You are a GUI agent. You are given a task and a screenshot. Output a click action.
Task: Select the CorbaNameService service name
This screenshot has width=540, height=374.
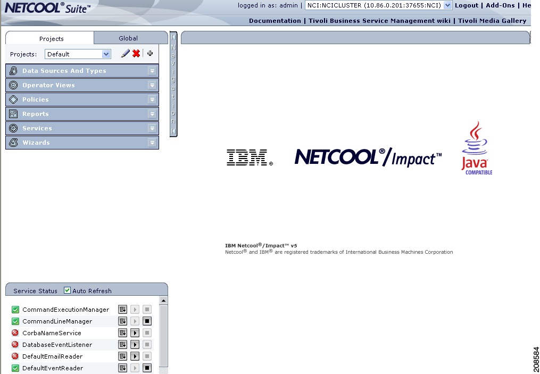(x=52, y=333)
